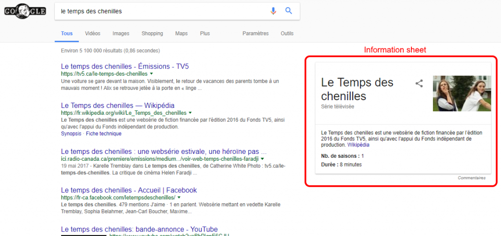
Task: Click the blue magnifier search button
Action: (x=289, y=11)
